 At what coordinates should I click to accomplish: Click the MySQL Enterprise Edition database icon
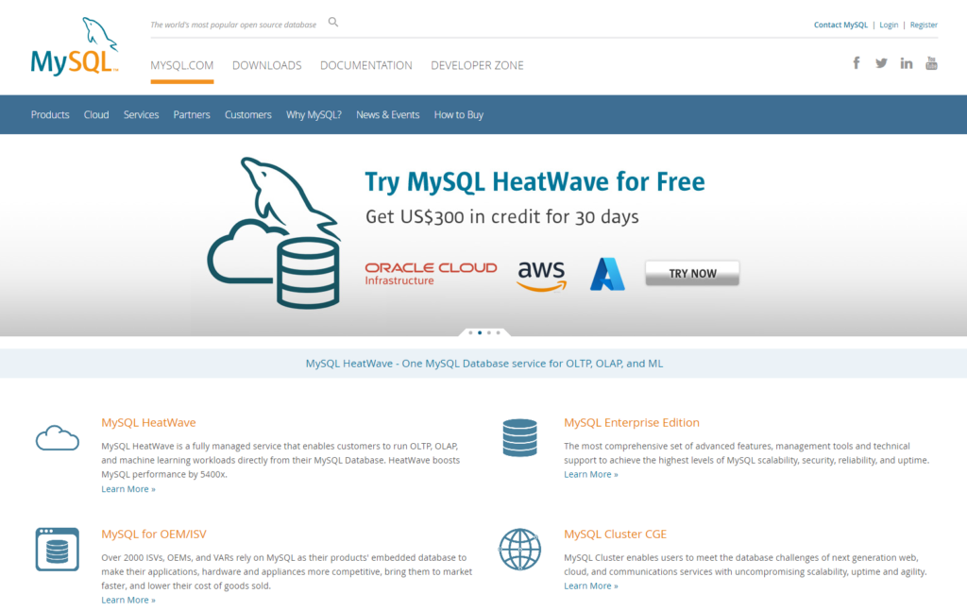pyautogui.click(x=519, y=437)
